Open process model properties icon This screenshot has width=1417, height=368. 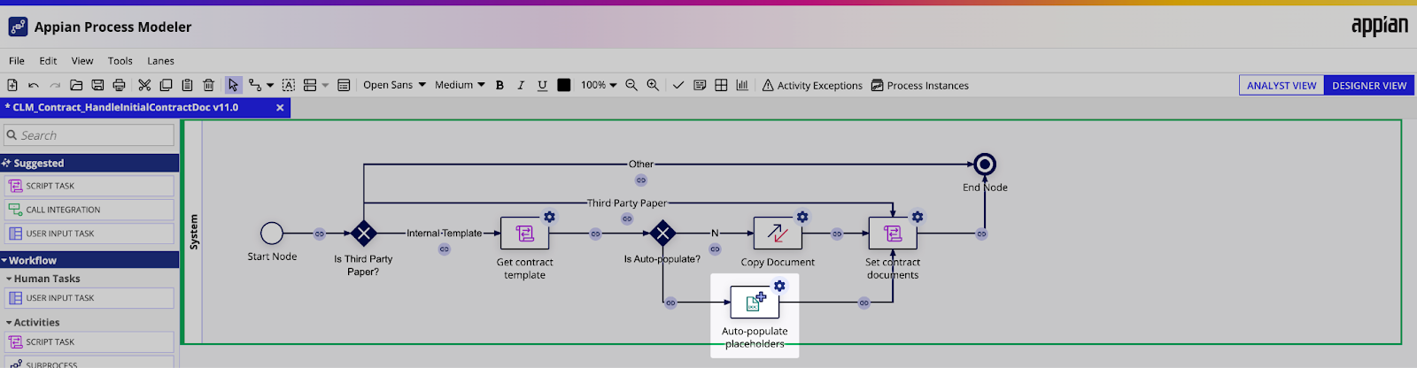[344, 85]
